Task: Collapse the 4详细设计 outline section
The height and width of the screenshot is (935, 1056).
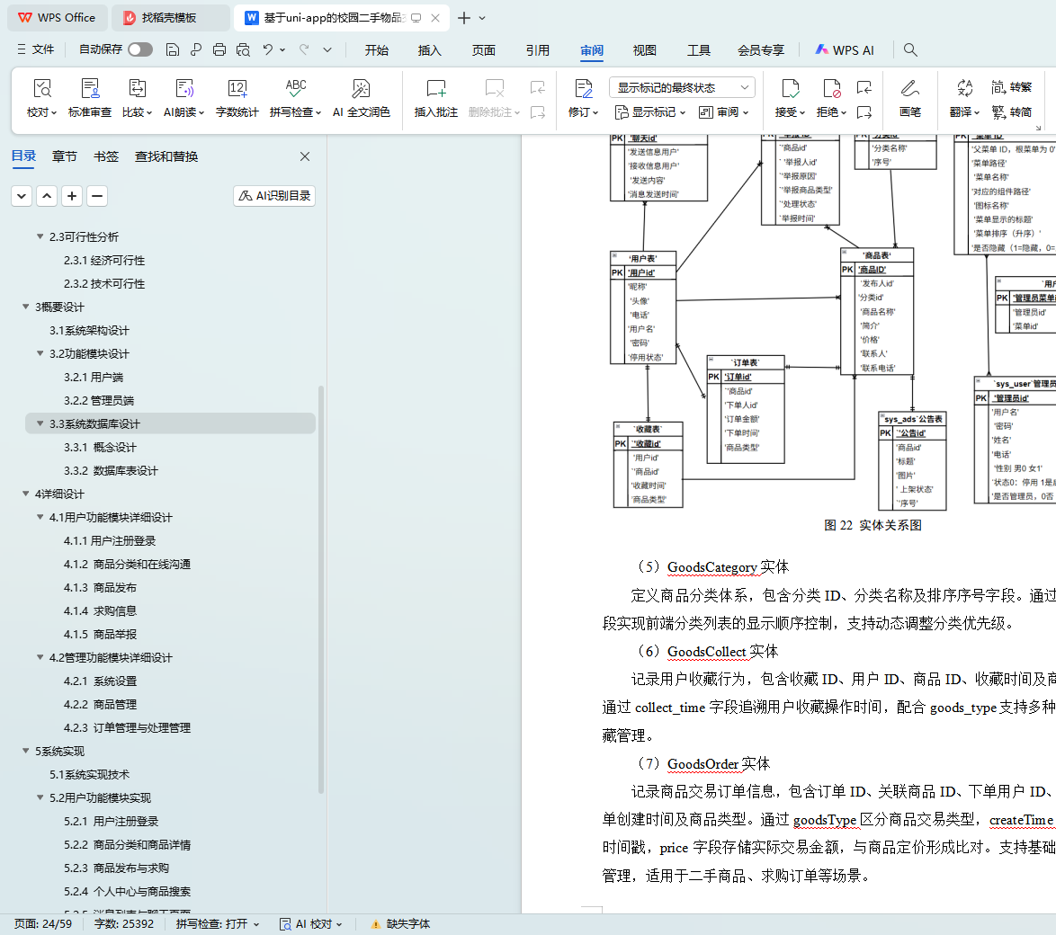Action: coord(26,494)
